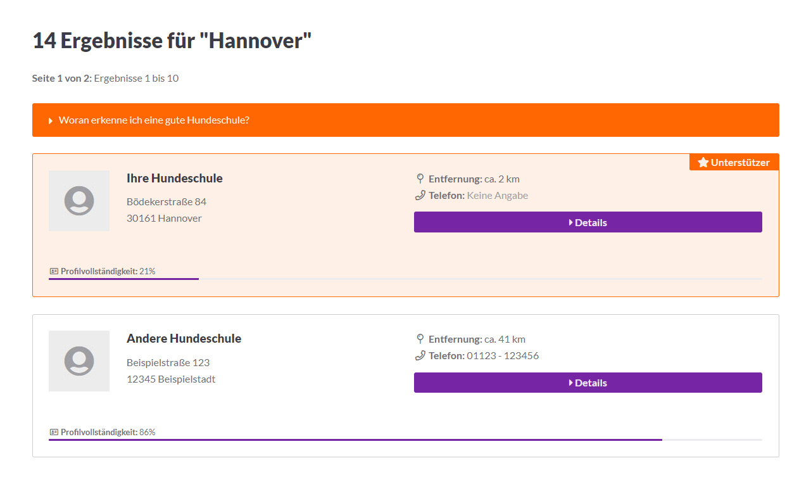
Task: Click the phone icon next to 01123 - 123456
Action: [418, 355]
